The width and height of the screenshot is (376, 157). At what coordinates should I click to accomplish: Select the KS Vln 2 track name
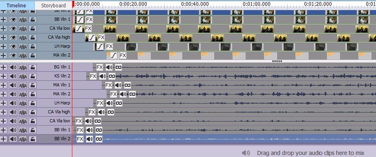[63, 76]
